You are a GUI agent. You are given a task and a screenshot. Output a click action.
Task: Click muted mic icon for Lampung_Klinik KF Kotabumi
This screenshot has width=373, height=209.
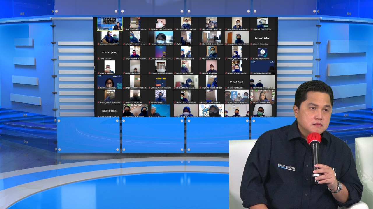149,88
